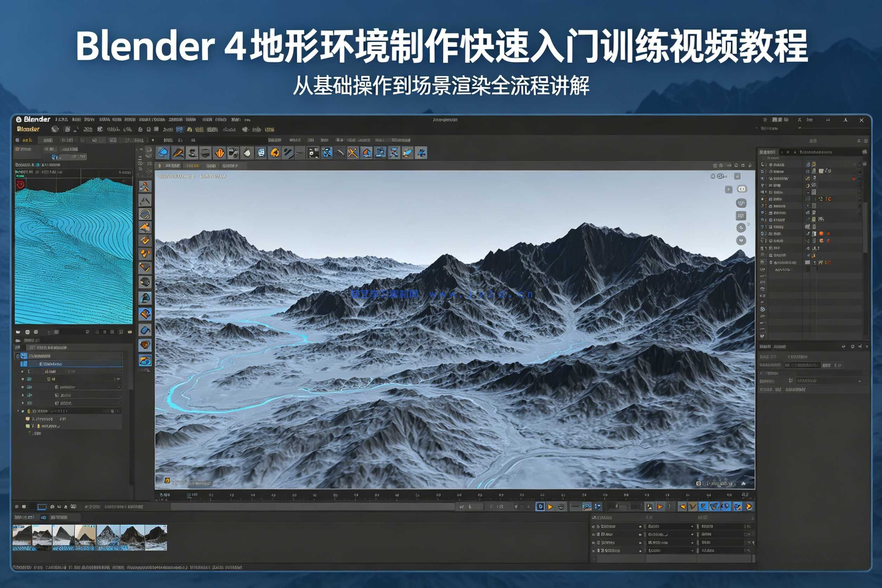882x588 pixels.
Task: Select the dark bust figure tool icon
Action: (192, 153)
